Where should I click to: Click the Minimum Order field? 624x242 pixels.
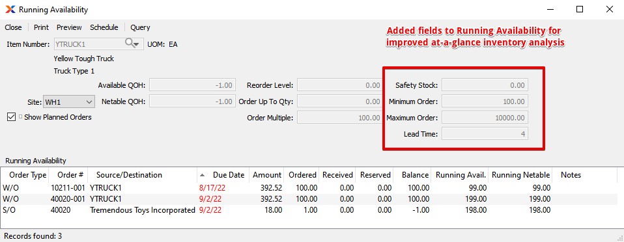[485, 101]
